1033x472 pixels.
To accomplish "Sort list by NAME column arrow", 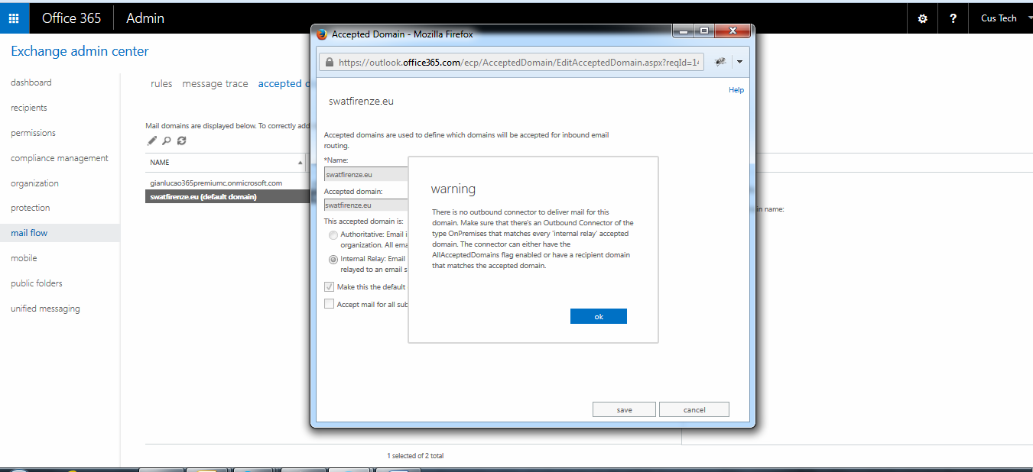I will tap(300, 163).
